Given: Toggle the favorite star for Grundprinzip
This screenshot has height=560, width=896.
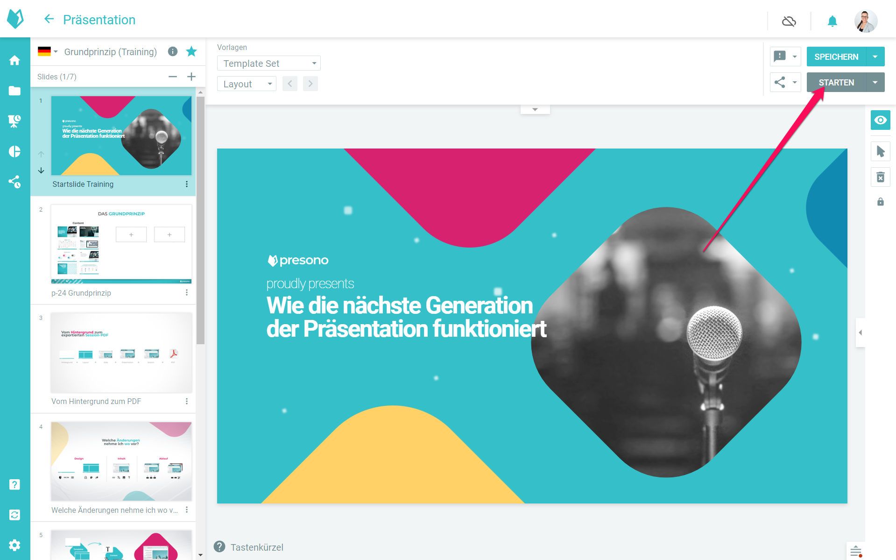Looking at the screenshot, I should click(191, 51).
